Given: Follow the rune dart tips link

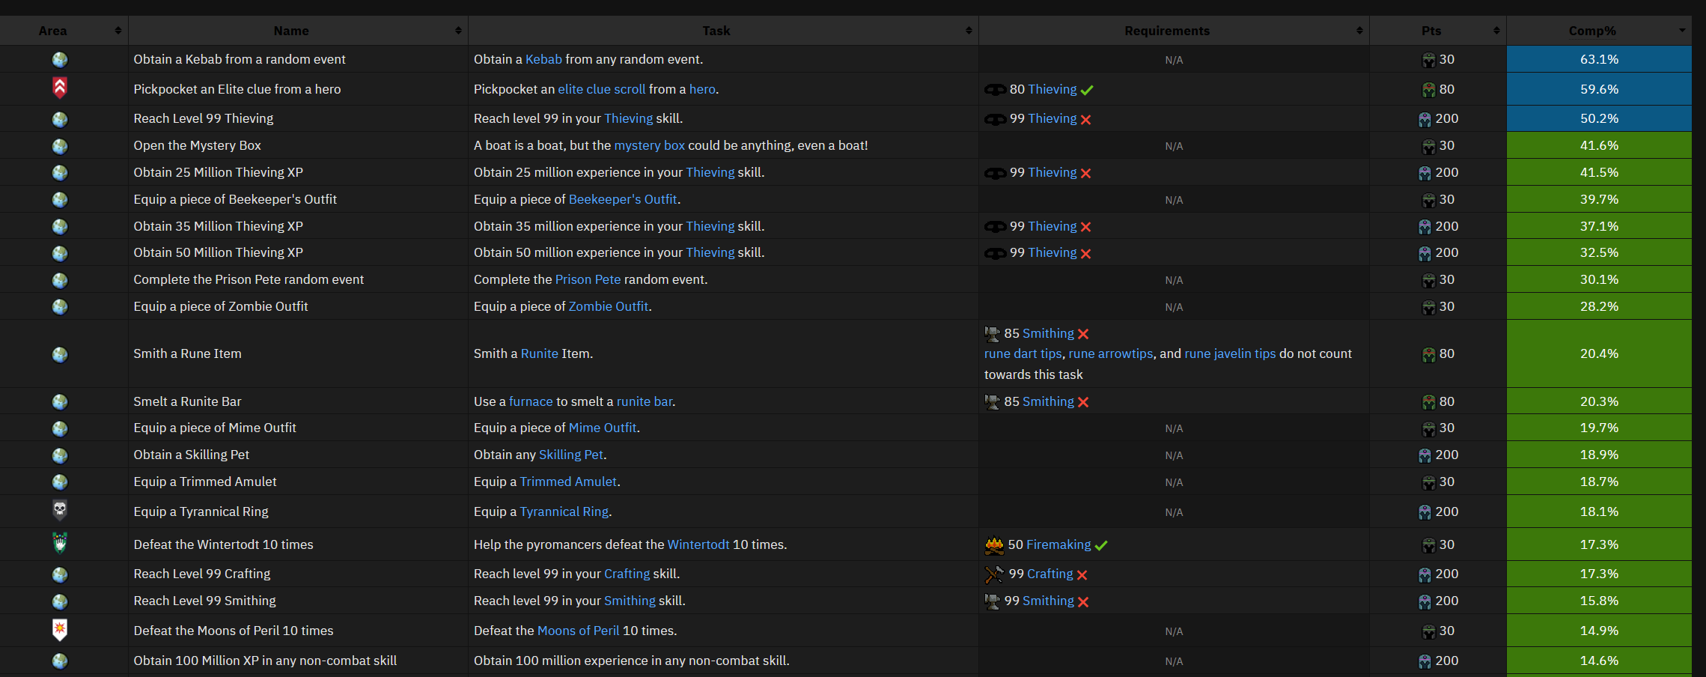Looking at the screenshot, I should (x=1023, y=353).
